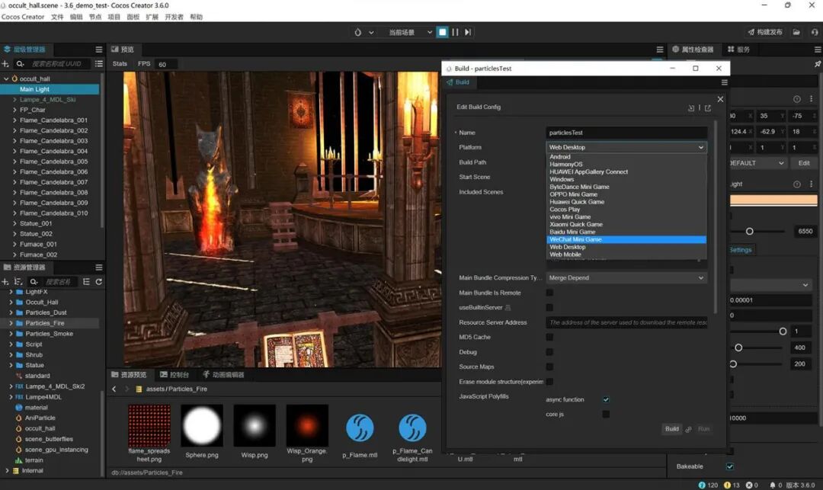The height and width of the screenshot is (490, 823).
Task: Open the current scene dropdown in toolbar
Action: 410,33
